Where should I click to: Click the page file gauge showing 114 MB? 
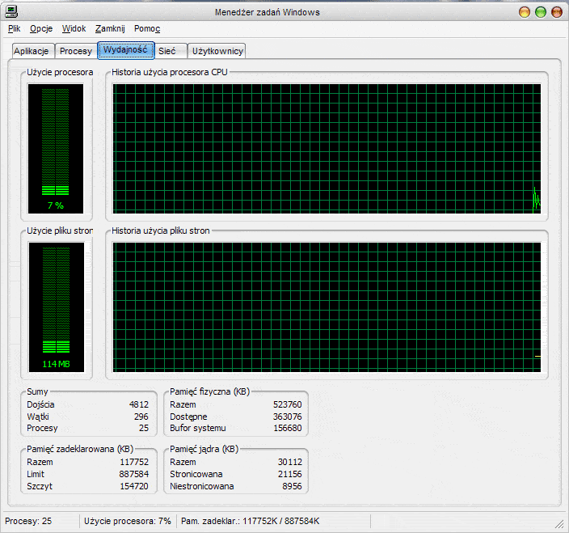pos(55,307)
